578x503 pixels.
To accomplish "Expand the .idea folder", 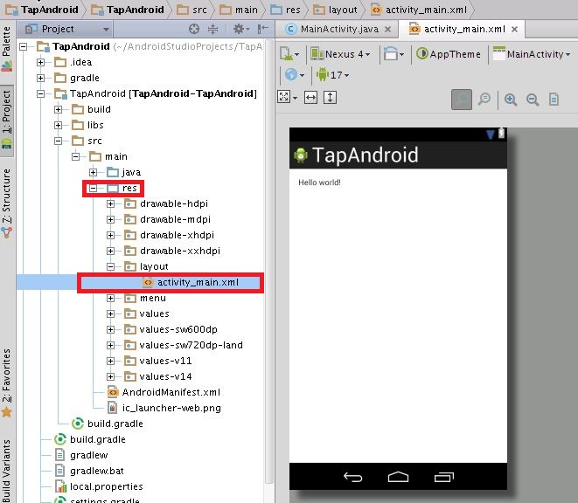I will click(x=40, y=62).
